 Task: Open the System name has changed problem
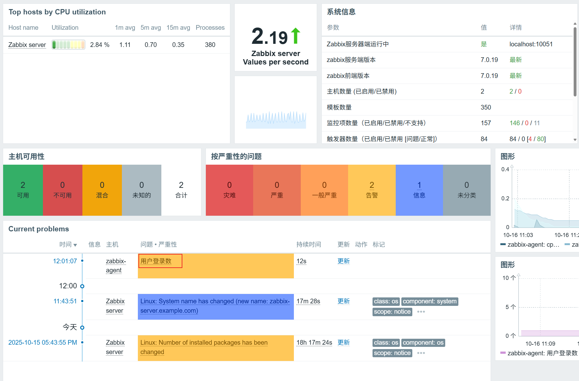pos(215,306)
